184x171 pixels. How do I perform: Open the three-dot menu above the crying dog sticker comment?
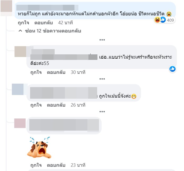pyautogui.click(x=102, y=112)
